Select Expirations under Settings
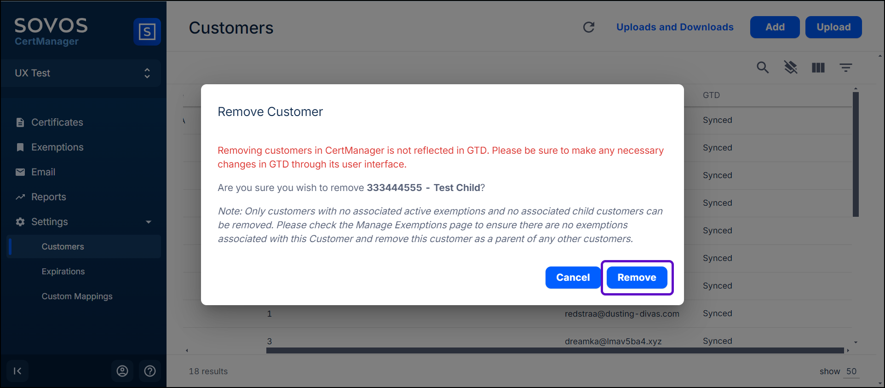 [63, 272]
